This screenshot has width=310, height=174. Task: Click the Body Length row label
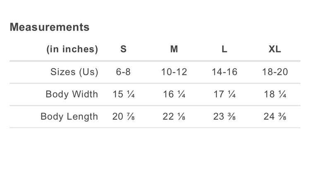(x=69, y=117)
